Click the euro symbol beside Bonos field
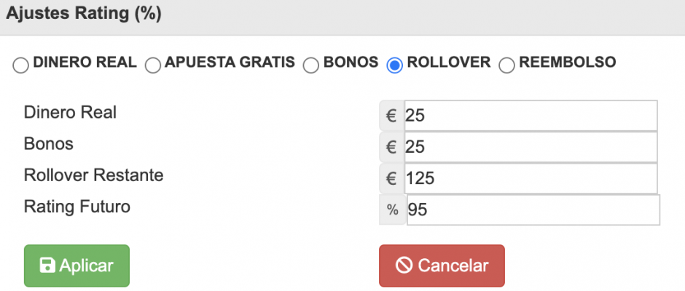 pos(392,147)
